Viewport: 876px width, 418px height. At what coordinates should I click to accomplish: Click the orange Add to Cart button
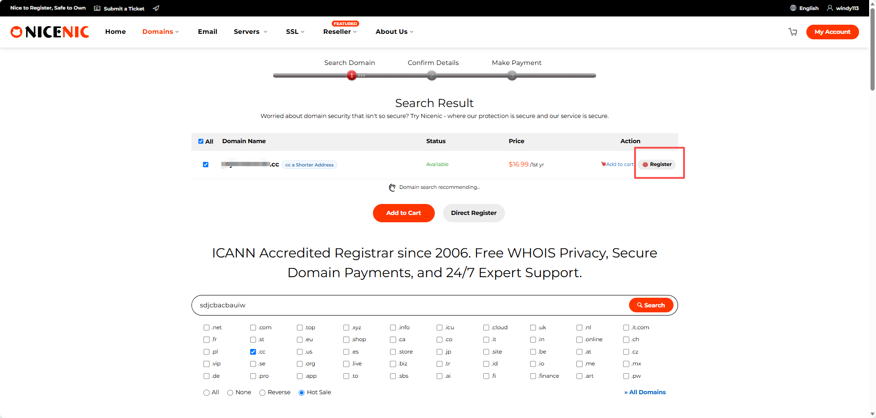(404, 213)
